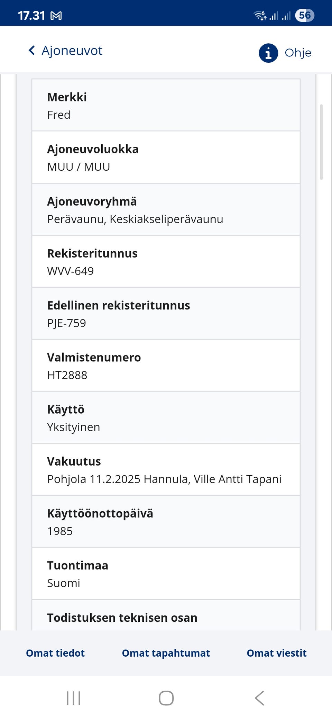The height and width of the screenshot is (720, 332).
Task: Expand the Todistuksen teknisen osan row
Action: click(x=166, y=618)
